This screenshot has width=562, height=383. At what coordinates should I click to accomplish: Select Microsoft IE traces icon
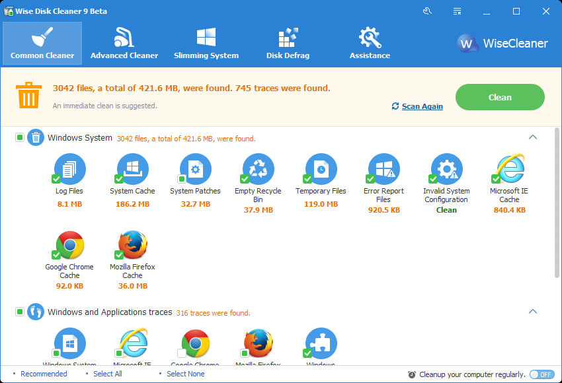(x=133, y=343)
